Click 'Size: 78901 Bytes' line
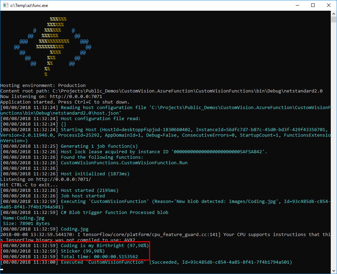The width and height of the screenshot is (337, 274). pos(26,224)
